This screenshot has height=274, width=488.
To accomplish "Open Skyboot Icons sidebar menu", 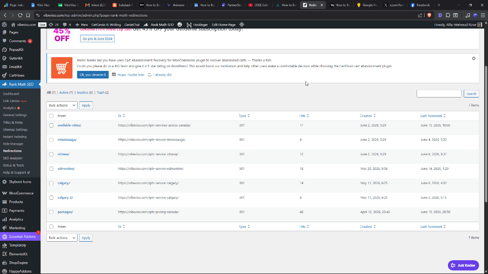I will click(x=20, y=182).
